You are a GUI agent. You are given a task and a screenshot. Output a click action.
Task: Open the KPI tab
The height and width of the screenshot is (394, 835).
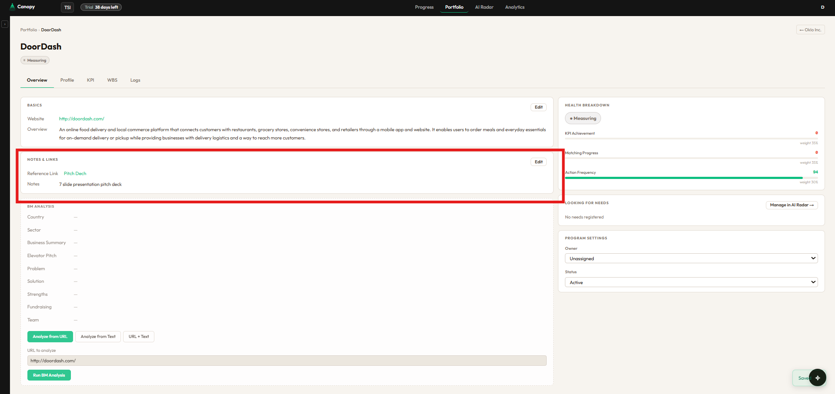click(90, 80)
